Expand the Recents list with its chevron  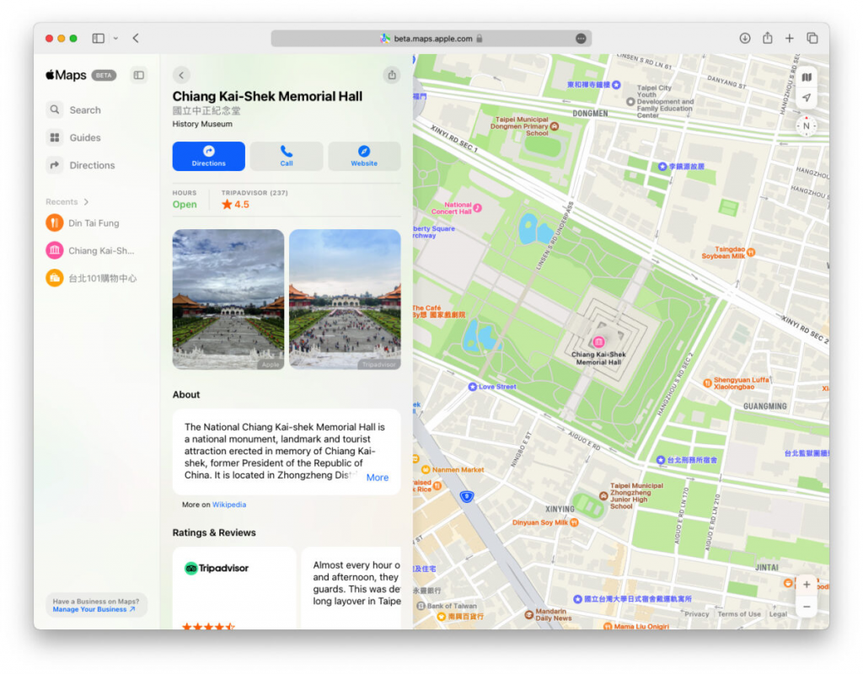88,202
